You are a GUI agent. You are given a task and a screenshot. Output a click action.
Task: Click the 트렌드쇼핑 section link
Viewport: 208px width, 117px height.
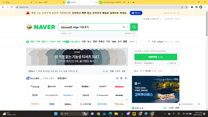pos(139,108)
